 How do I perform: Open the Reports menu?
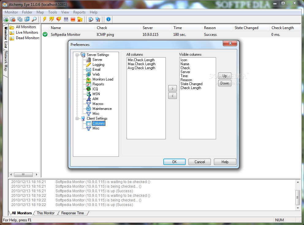(79, 12)
